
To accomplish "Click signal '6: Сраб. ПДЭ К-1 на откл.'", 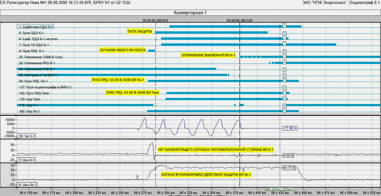I will click(x=38, y=39).
